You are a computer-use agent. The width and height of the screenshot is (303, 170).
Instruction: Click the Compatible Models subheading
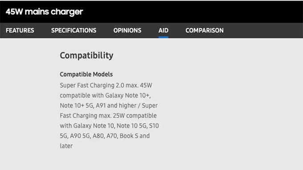pos(86,74)
